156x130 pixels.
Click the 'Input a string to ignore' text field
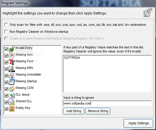(x=107, y=103)
